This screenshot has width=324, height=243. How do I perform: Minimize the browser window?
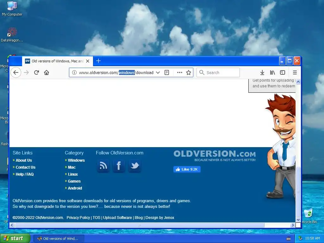pos(282,61)
